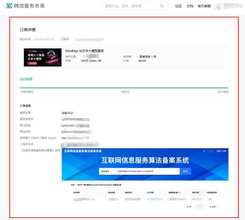245x220 pixels.
Task: Click the 当前备案状态 column header
Action: click(211, 193)
